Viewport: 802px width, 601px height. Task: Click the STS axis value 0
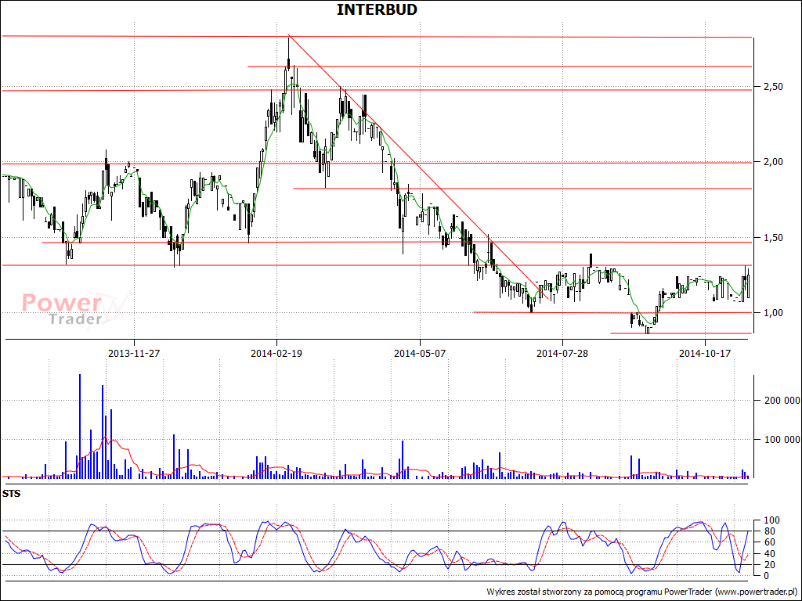pyautogui.click(x=766, y=575)
